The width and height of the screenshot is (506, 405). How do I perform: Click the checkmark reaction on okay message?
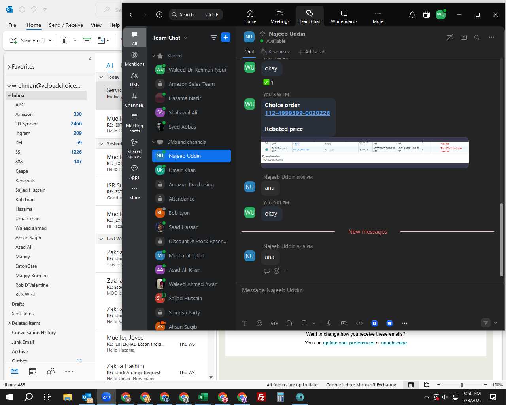(x=268, y=82)
